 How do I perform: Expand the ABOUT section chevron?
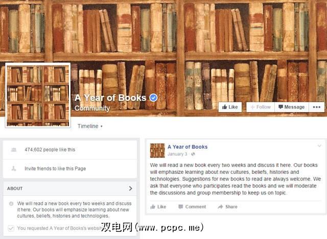131,188
